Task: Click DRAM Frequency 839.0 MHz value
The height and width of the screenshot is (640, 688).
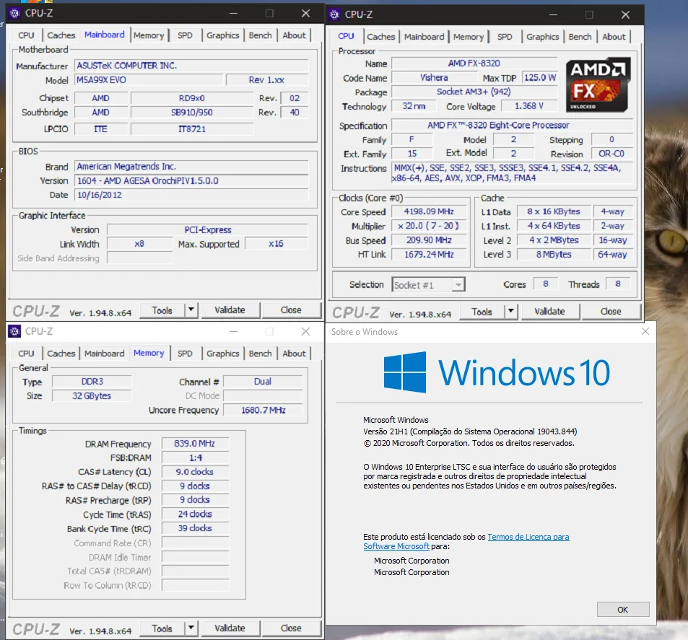Action: [x=195, y=444]
